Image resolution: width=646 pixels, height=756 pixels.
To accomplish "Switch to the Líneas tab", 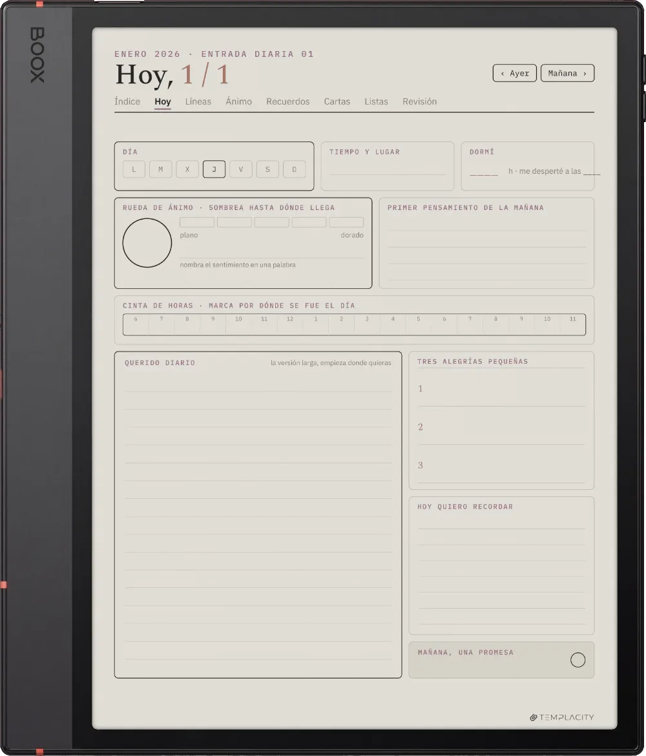I will 198,101.
